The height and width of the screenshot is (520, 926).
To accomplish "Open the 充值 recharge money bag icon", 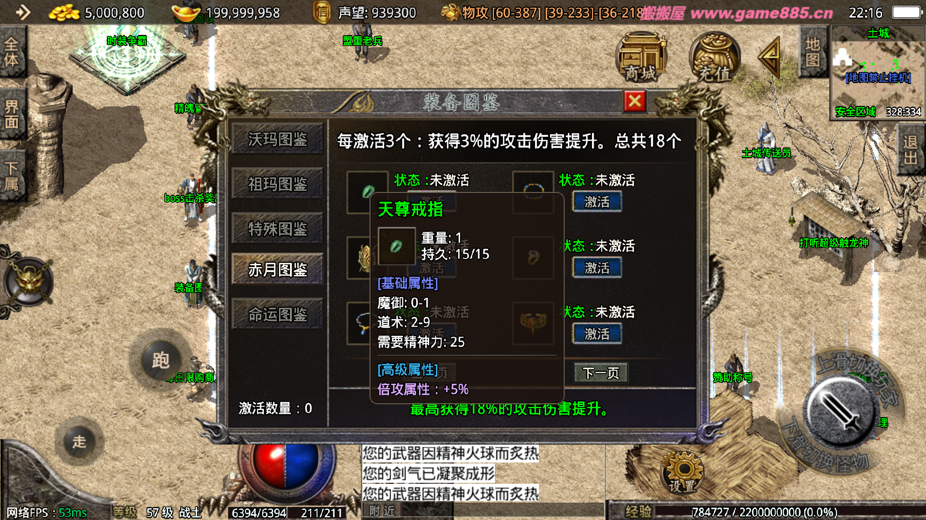I will coord(714,57).
